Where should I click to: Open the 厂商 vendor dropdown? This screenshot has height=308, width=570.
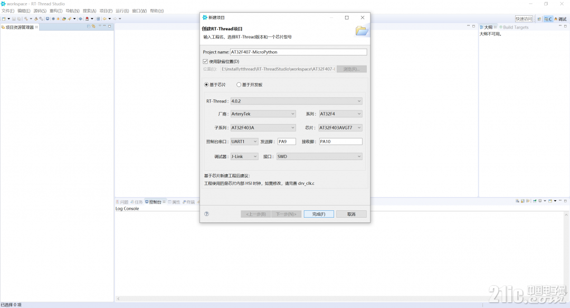point(263,114)
